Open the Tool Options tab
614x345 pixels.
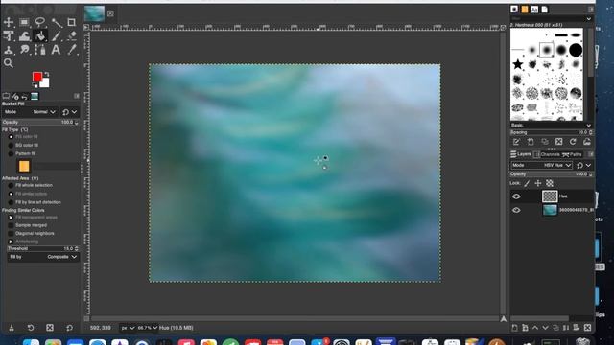pos(6,96)
